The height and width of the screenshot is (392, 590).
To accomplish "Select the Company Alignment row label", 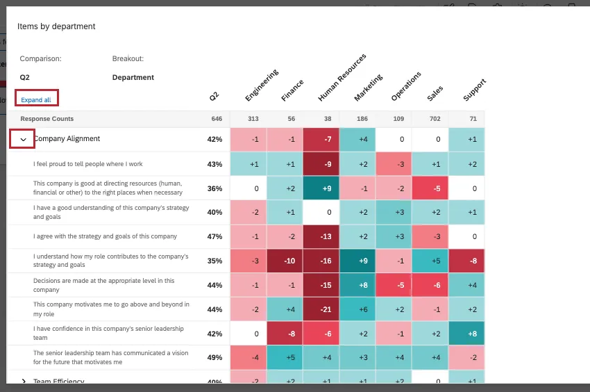I will click(67, 139).
